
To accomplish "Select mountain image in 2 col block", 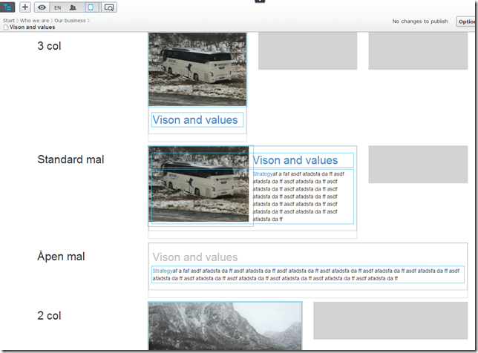I will [x=224, y=326].
